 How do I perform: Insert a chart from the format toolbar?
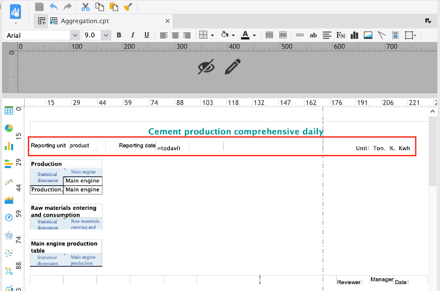(x=354, y=35)
